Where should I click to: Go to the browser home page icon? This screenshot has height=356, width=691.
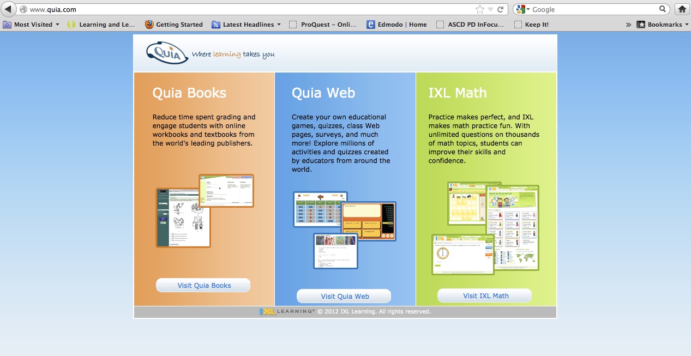681,9
